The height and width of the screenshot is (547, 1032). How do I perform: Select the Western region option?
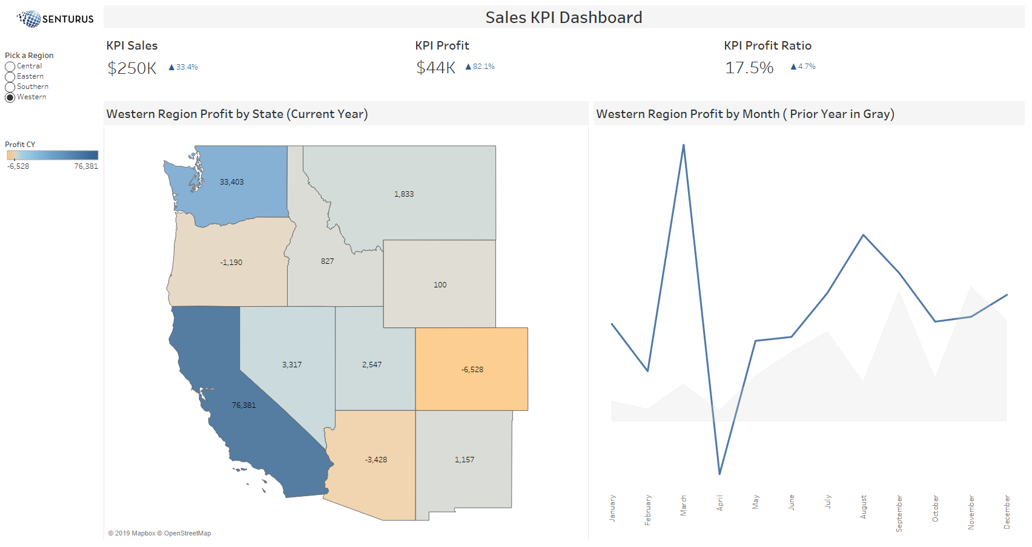(x=10, y=97)
